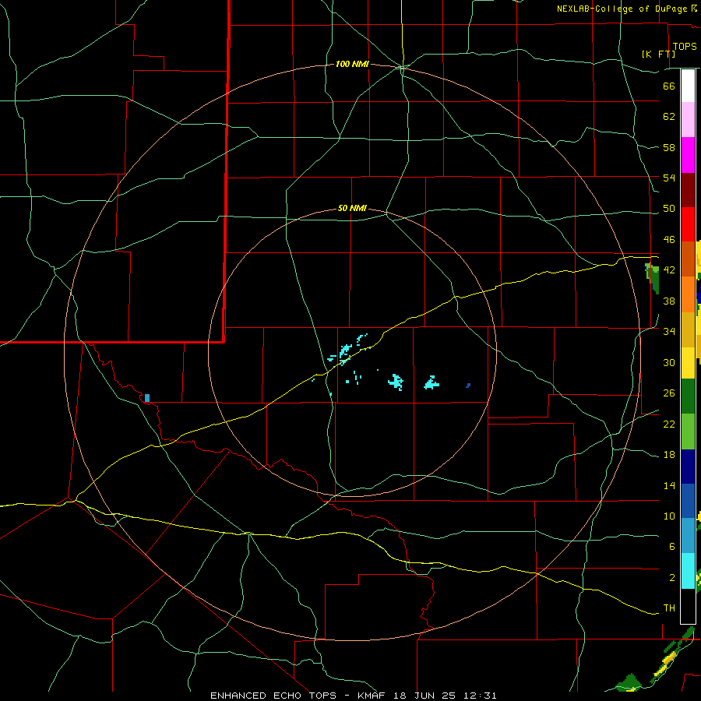Click the yellow 26-30 kft legend swatch

tap(688, 363)
